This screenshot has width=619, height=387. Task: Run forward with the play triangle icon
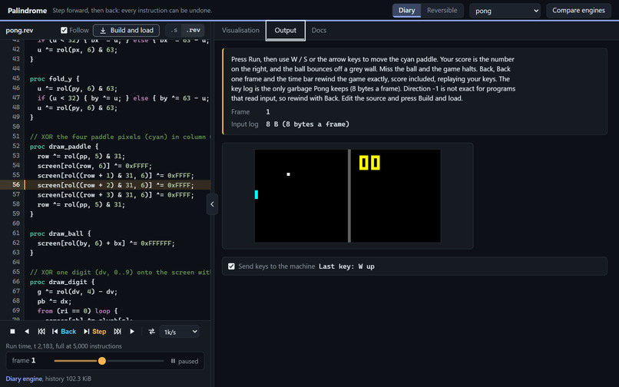point(132,331)
